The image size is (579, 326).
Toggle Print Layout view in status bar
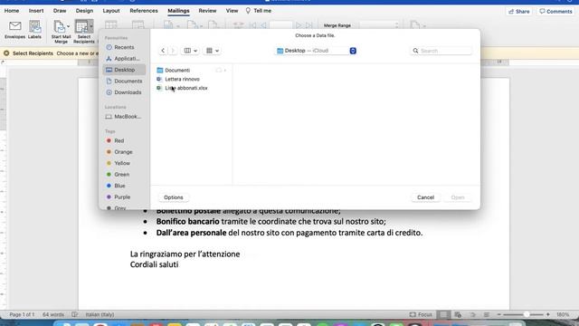pyautogui.click(x=443, y=314)
